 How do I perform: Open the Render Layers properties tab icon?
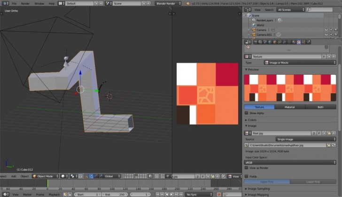[x=260, y=42]
